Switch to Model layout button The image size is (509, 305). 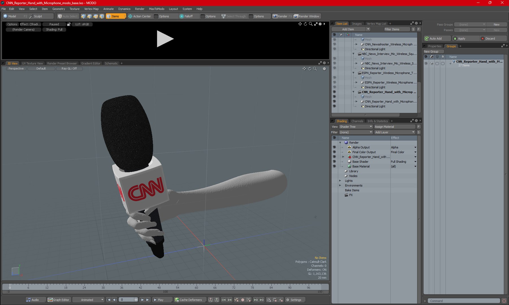[x=15, y=16]
